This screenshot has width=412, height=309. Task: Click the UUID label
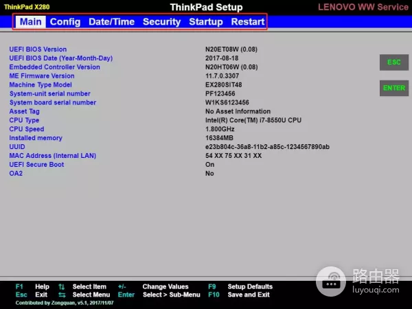[x=17, y=147]
